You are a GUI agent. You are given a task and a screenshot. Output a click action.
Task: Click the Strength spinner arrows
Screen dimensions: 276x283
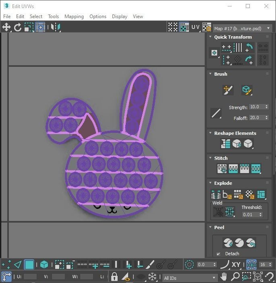[267, 107]
